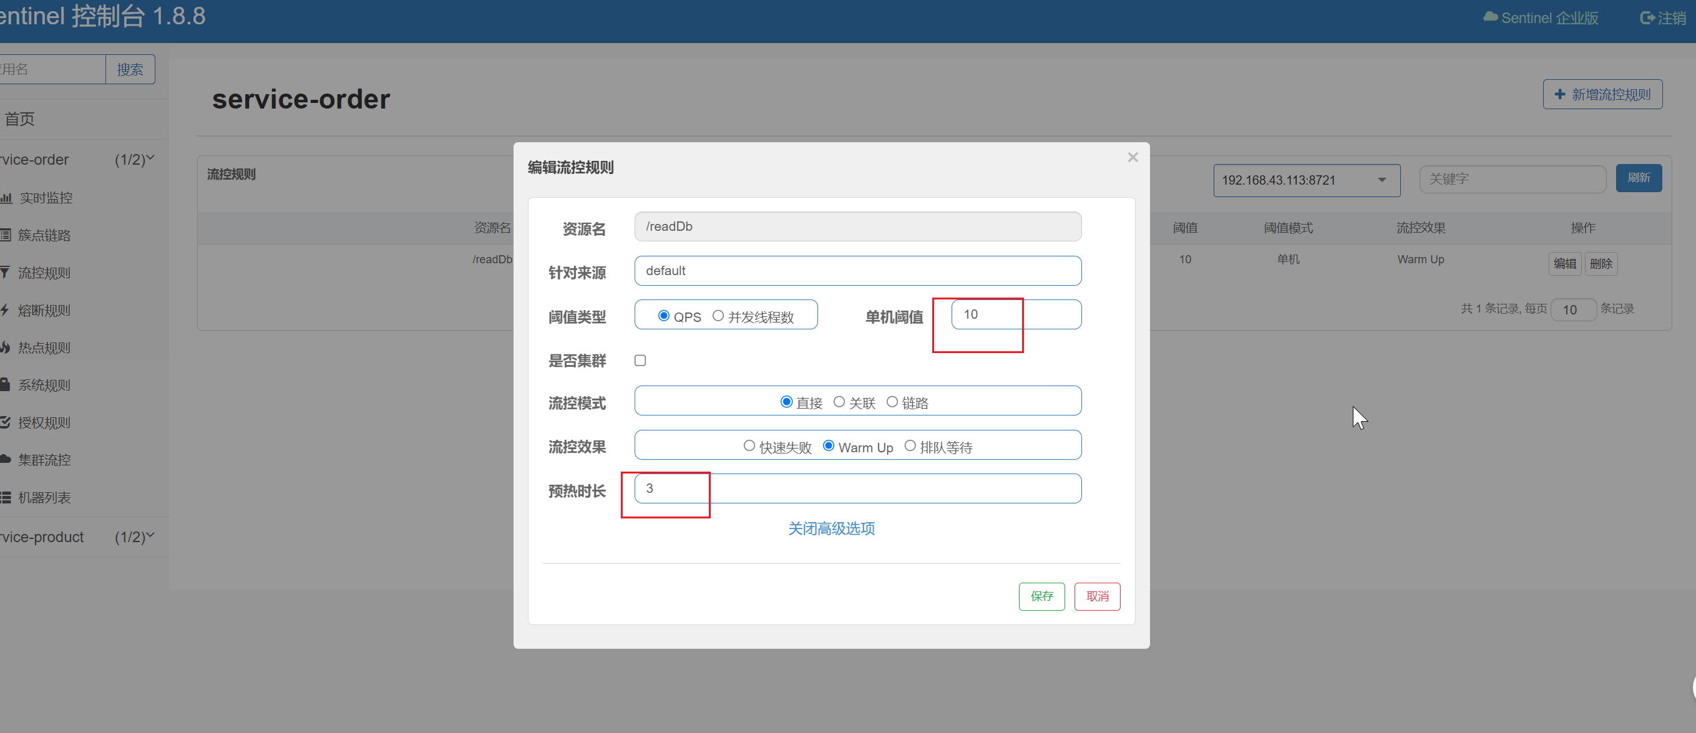
Task: Click the flow control rules funnel icon
Action: (x=5, y=273)
